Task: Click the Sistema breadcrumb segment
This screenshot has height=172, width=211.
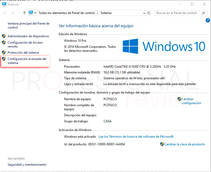Action: coord(106,13)
